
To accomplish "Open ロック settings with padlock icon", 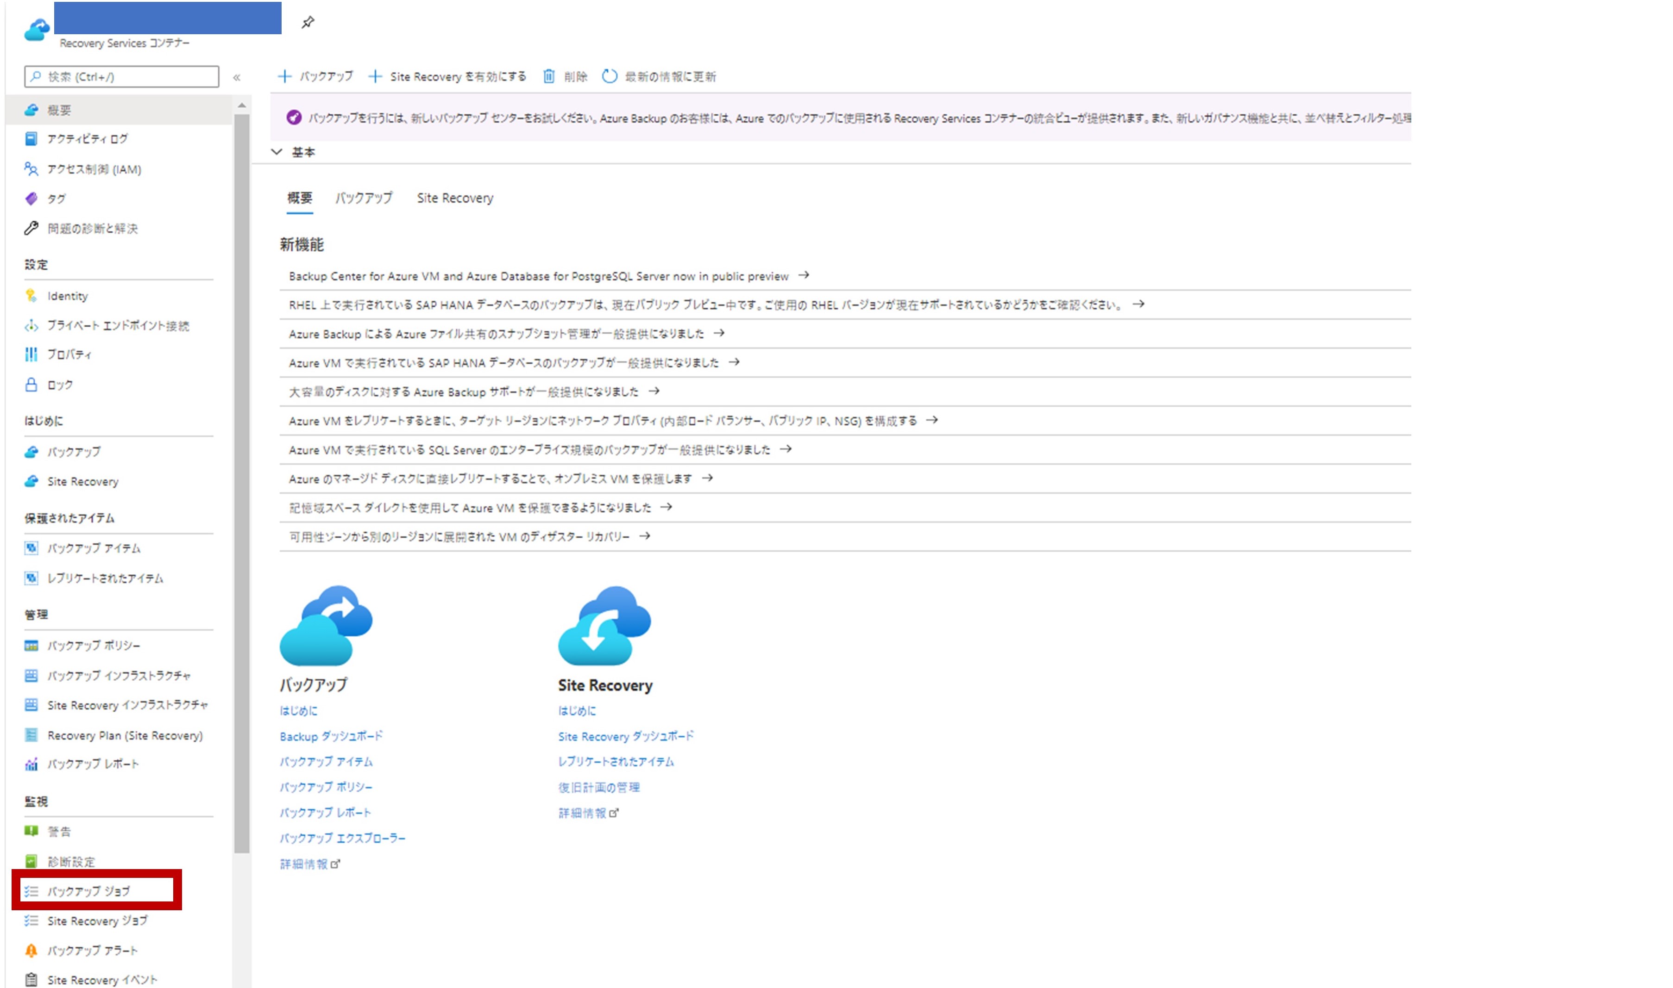I will [x=59, y=385].
